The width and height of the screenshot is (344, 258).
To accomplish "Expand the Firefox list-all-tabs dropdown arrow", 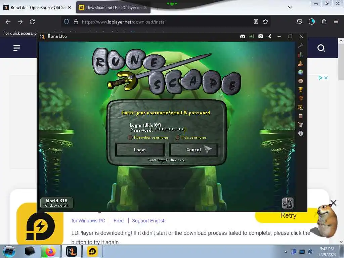I will [290, 7].
